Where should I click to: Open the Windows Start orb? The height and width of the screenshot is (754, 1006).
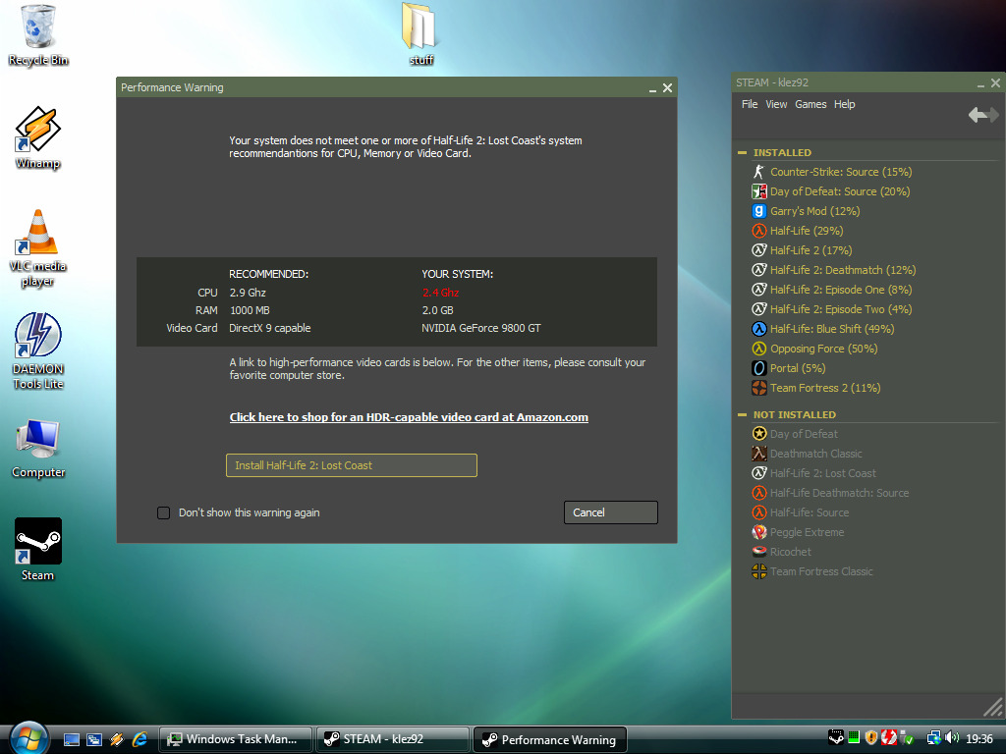[x=28, y=738]
